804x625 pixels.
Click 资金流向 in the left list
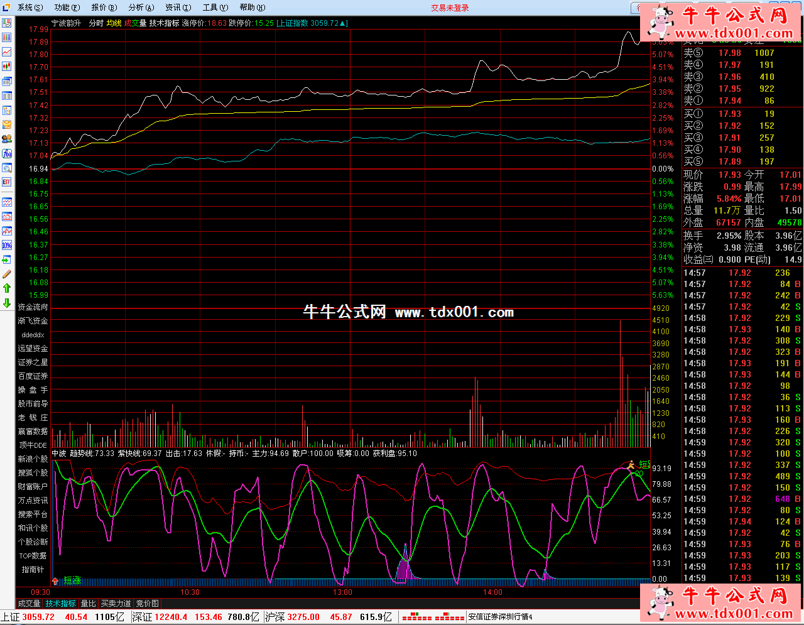[x=33, y=307]
